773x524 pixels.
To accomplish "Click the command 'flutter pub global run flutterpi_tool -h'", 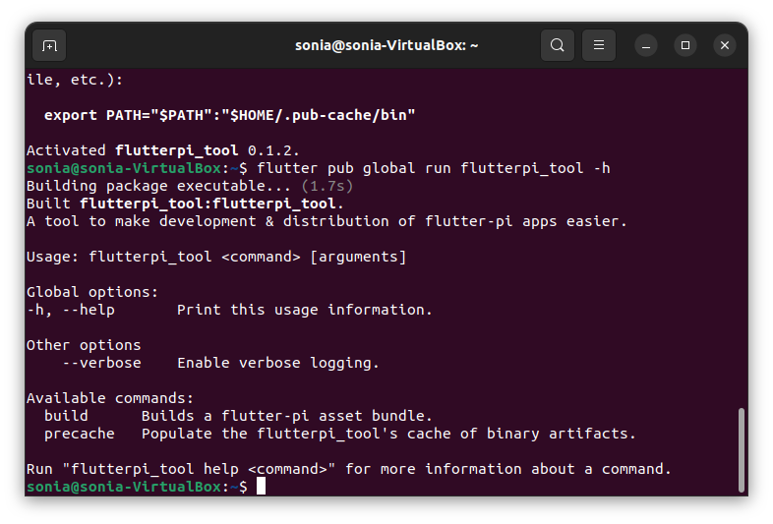I will pos(434,168).
